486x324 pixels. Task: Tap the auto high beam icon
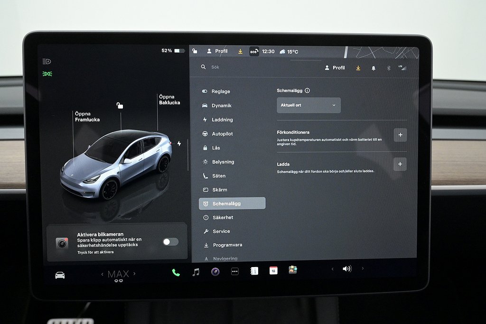[47, 61]
